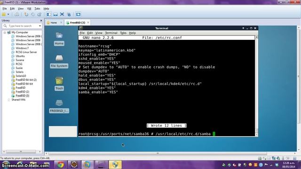Open the FREEBSD_I... disk desktop icon

pyautogui.click(x=59, y=106)
